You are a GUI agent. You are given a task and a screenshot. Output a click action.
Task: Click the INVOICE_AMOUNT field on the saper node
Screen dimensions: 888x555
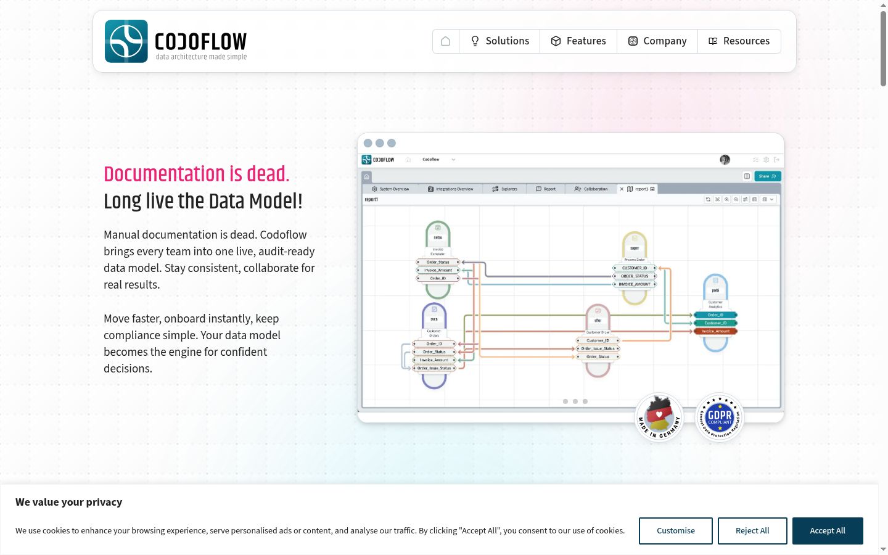point(635,284)
